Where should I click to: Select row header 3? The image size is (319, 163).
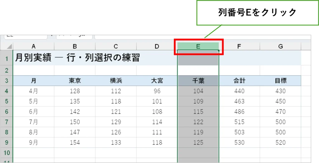click(7, 81)
